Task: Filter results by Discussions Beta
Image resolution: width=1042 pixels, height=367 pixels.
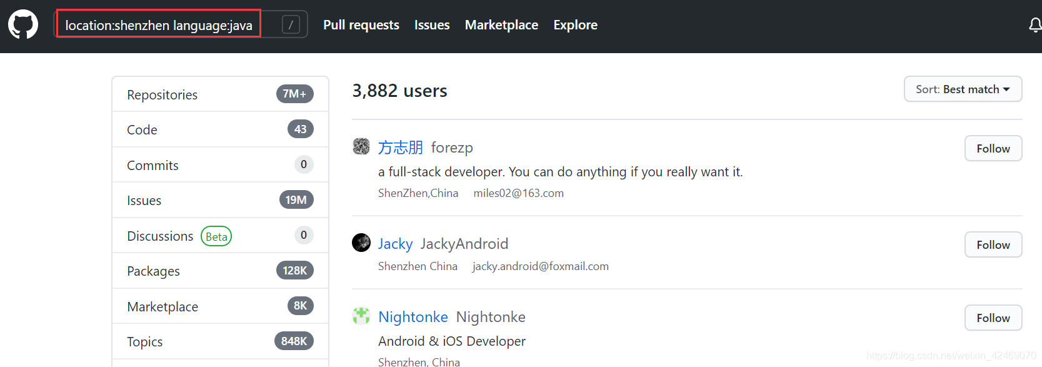Action: click(220, 236)
